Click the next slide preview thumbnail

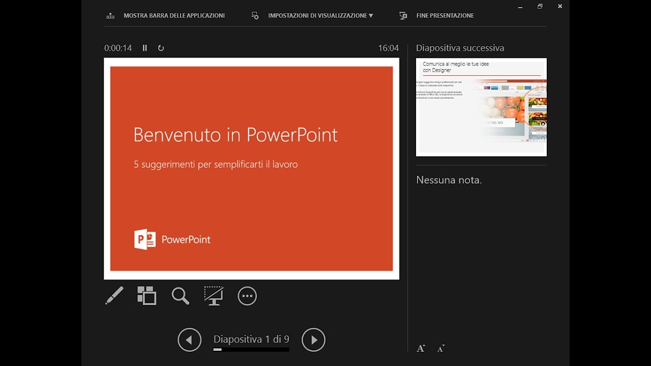[x=481, y=107]
